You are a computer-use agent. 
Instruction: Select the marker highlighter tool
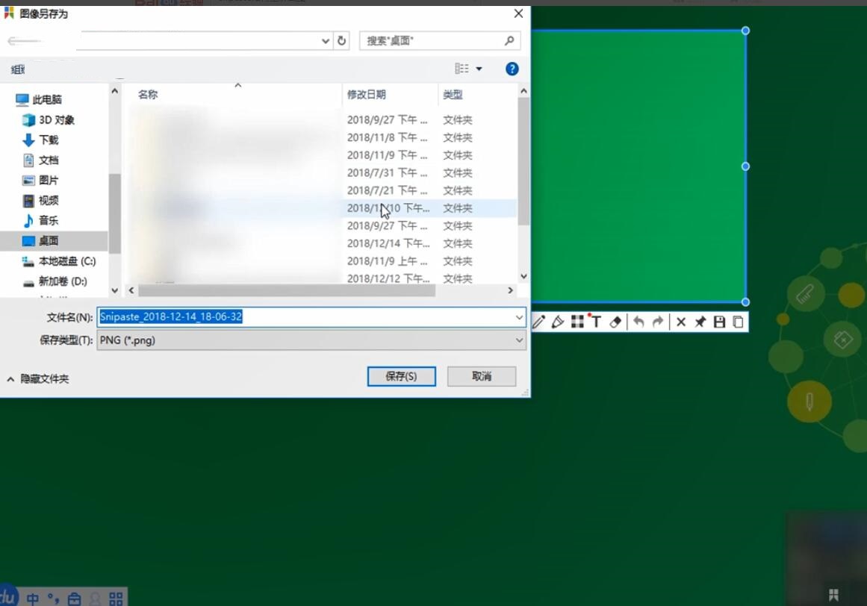558,322
